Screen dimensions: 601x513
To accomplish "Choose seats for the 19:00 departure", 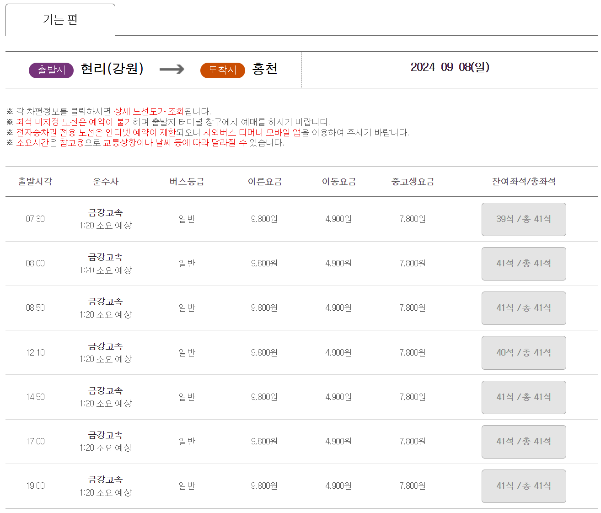I will click(524, 486).
